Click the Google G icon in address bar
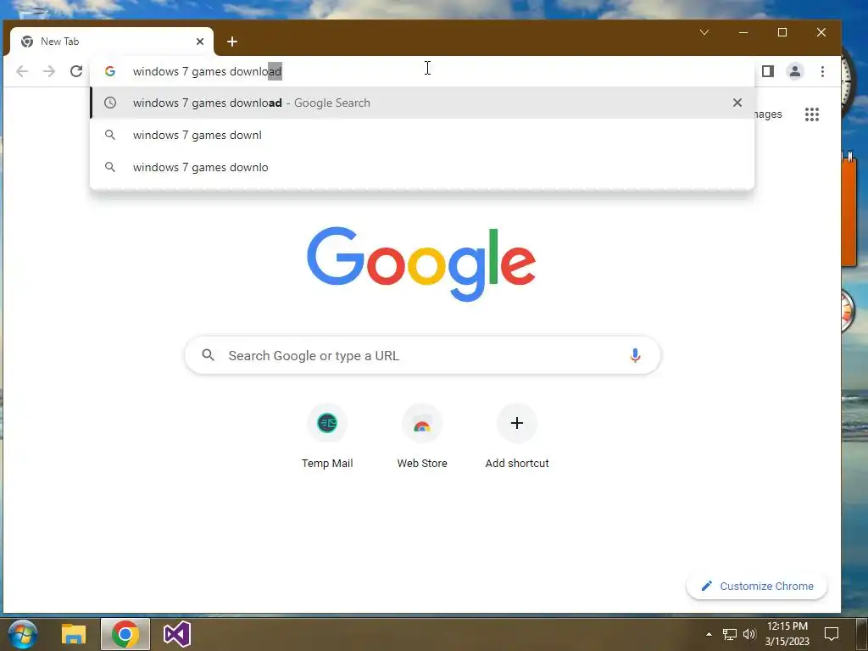The image size is (868, 651). tap(110, 71)
